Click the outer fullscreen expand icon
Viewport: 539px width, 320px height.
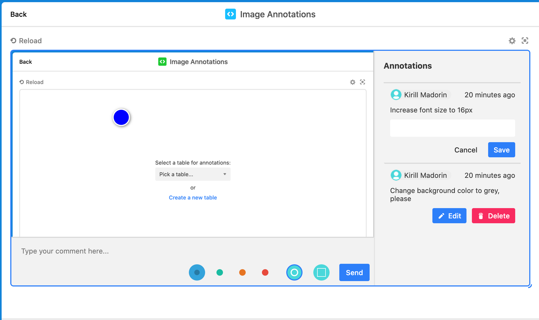coord(525,41)
